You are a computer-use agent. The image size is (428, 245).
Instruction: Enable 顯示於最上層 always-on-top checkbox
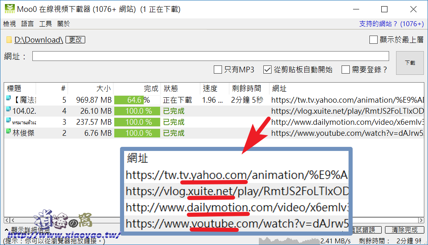point(374,40)
